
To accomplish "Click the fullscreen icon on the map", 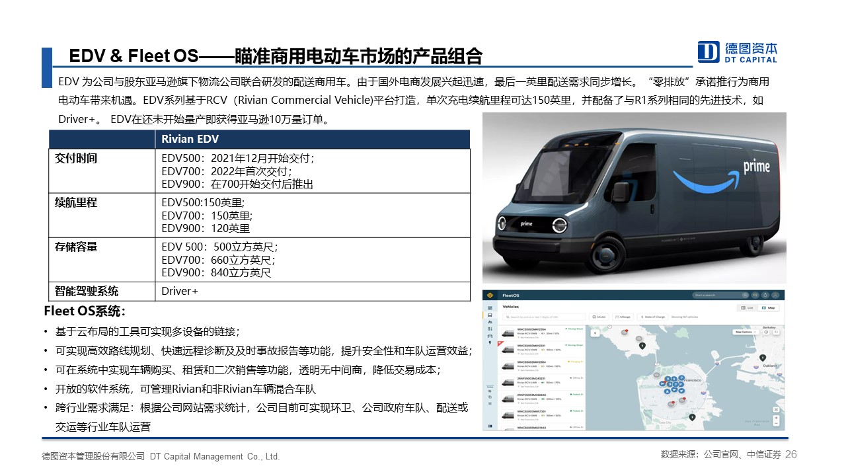I will 776,332.
